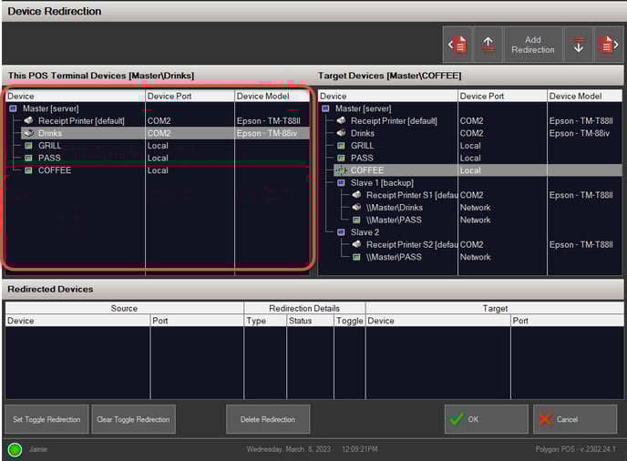Click user name Jaimie in status bar

pos(38,449)
